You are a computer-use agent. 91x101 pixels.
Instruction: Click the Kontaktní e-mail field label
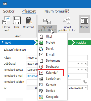click(x=13, y=76)
